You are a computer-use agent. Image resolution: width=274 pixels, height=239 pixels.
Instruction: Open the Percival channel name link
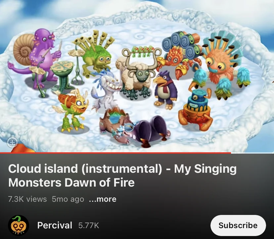[55, 225]
